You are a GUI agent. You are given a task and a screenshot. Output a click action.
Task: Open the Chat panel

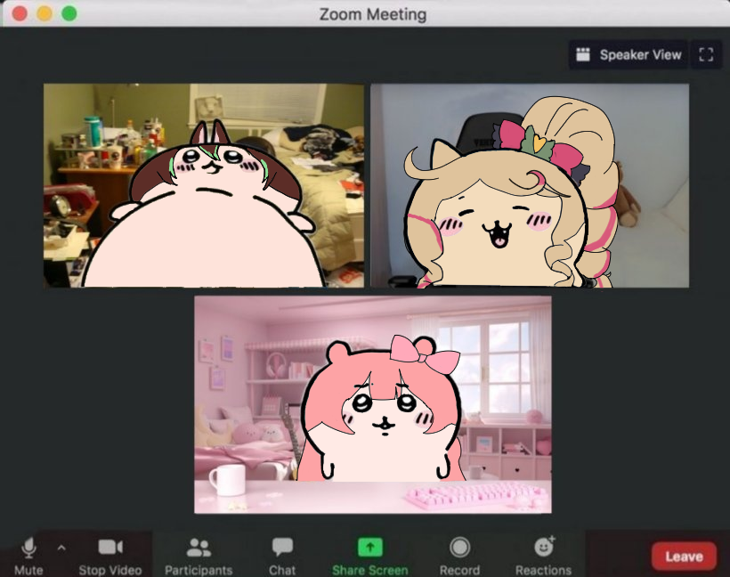tap(282, 556)
